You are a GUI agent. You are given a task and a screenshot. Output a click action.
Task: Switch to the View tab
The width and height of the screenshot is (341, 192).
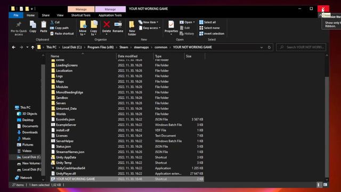60,15
